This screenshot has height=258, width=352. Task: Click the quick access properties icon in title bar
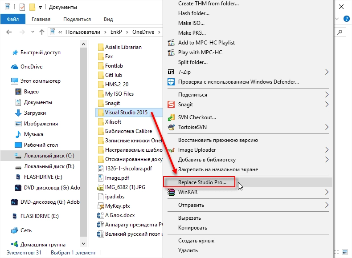pos(22,7)
